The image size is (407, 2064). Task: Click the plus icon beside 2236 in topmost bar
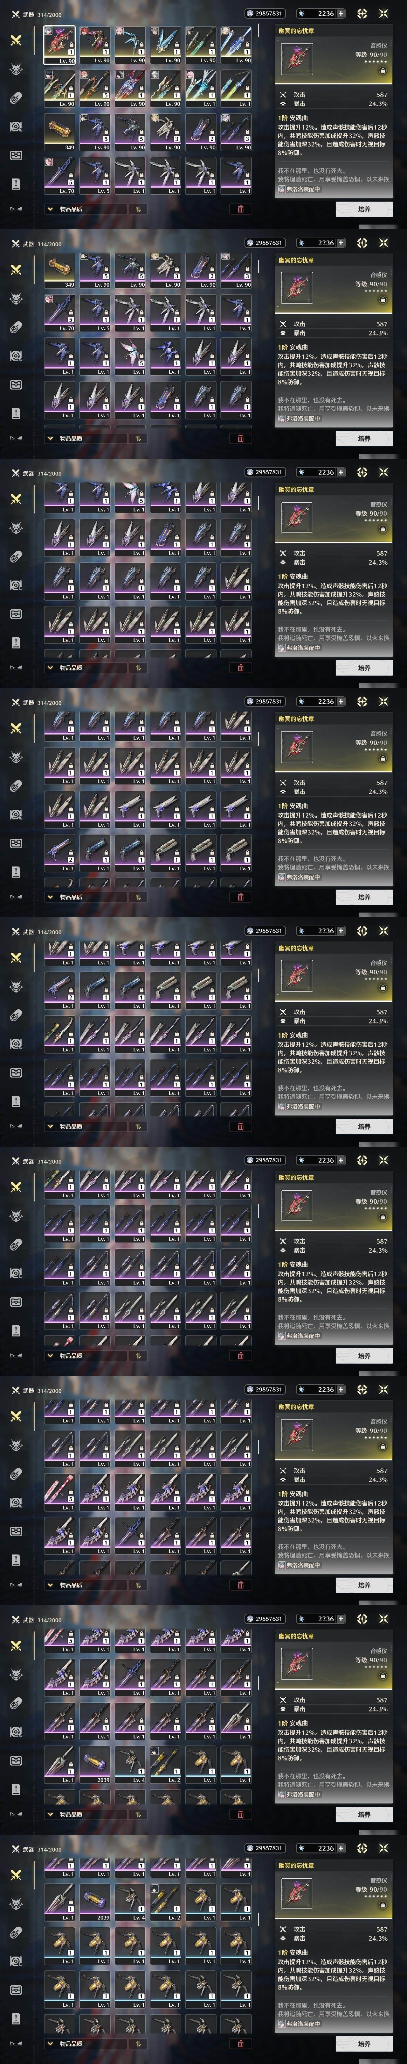point(341,14)
